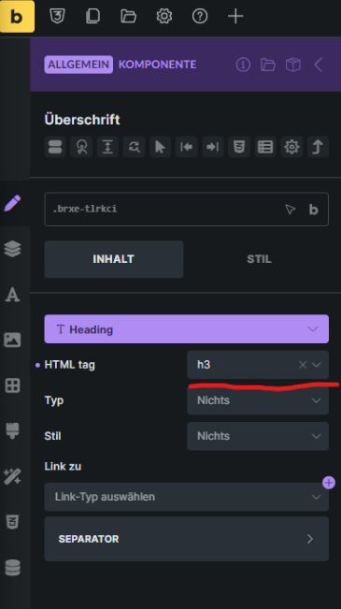
Task: Open the Link-Typ auswählen dropdown
Action: [186, 497]
